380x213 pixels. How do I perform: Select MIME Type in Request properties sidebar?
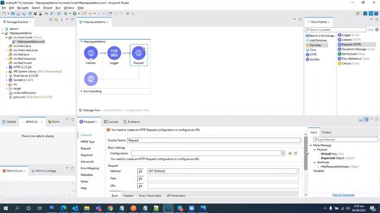point(87,142)
